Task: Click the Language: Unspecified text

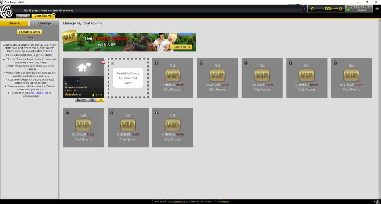Action: pos(76,87)
